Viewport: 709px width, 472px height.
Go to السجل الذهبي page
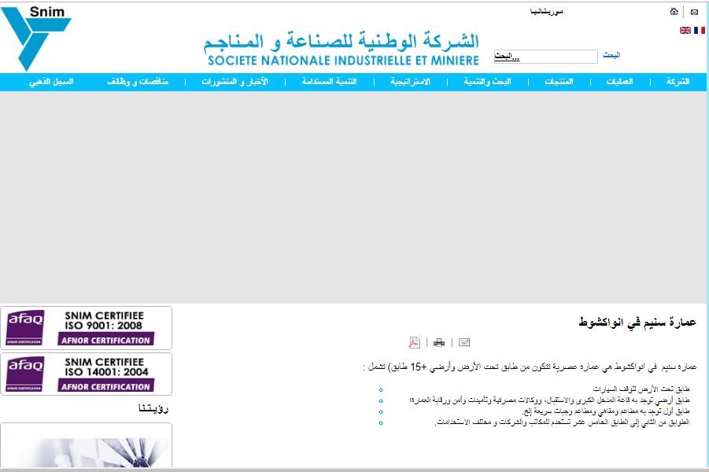tap(51, 82)
